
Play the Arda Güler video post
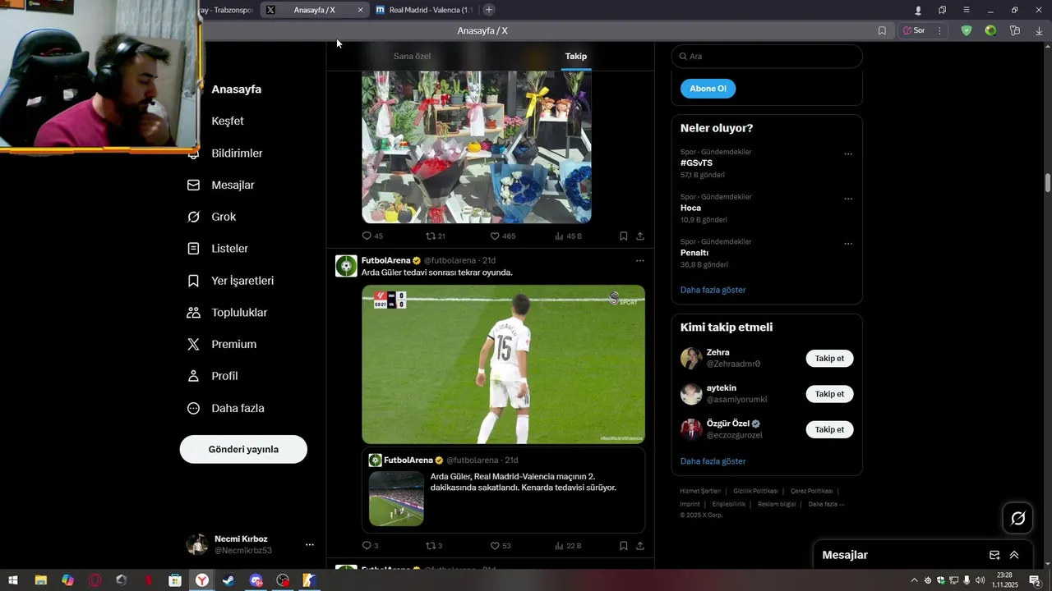click(503, 364)
